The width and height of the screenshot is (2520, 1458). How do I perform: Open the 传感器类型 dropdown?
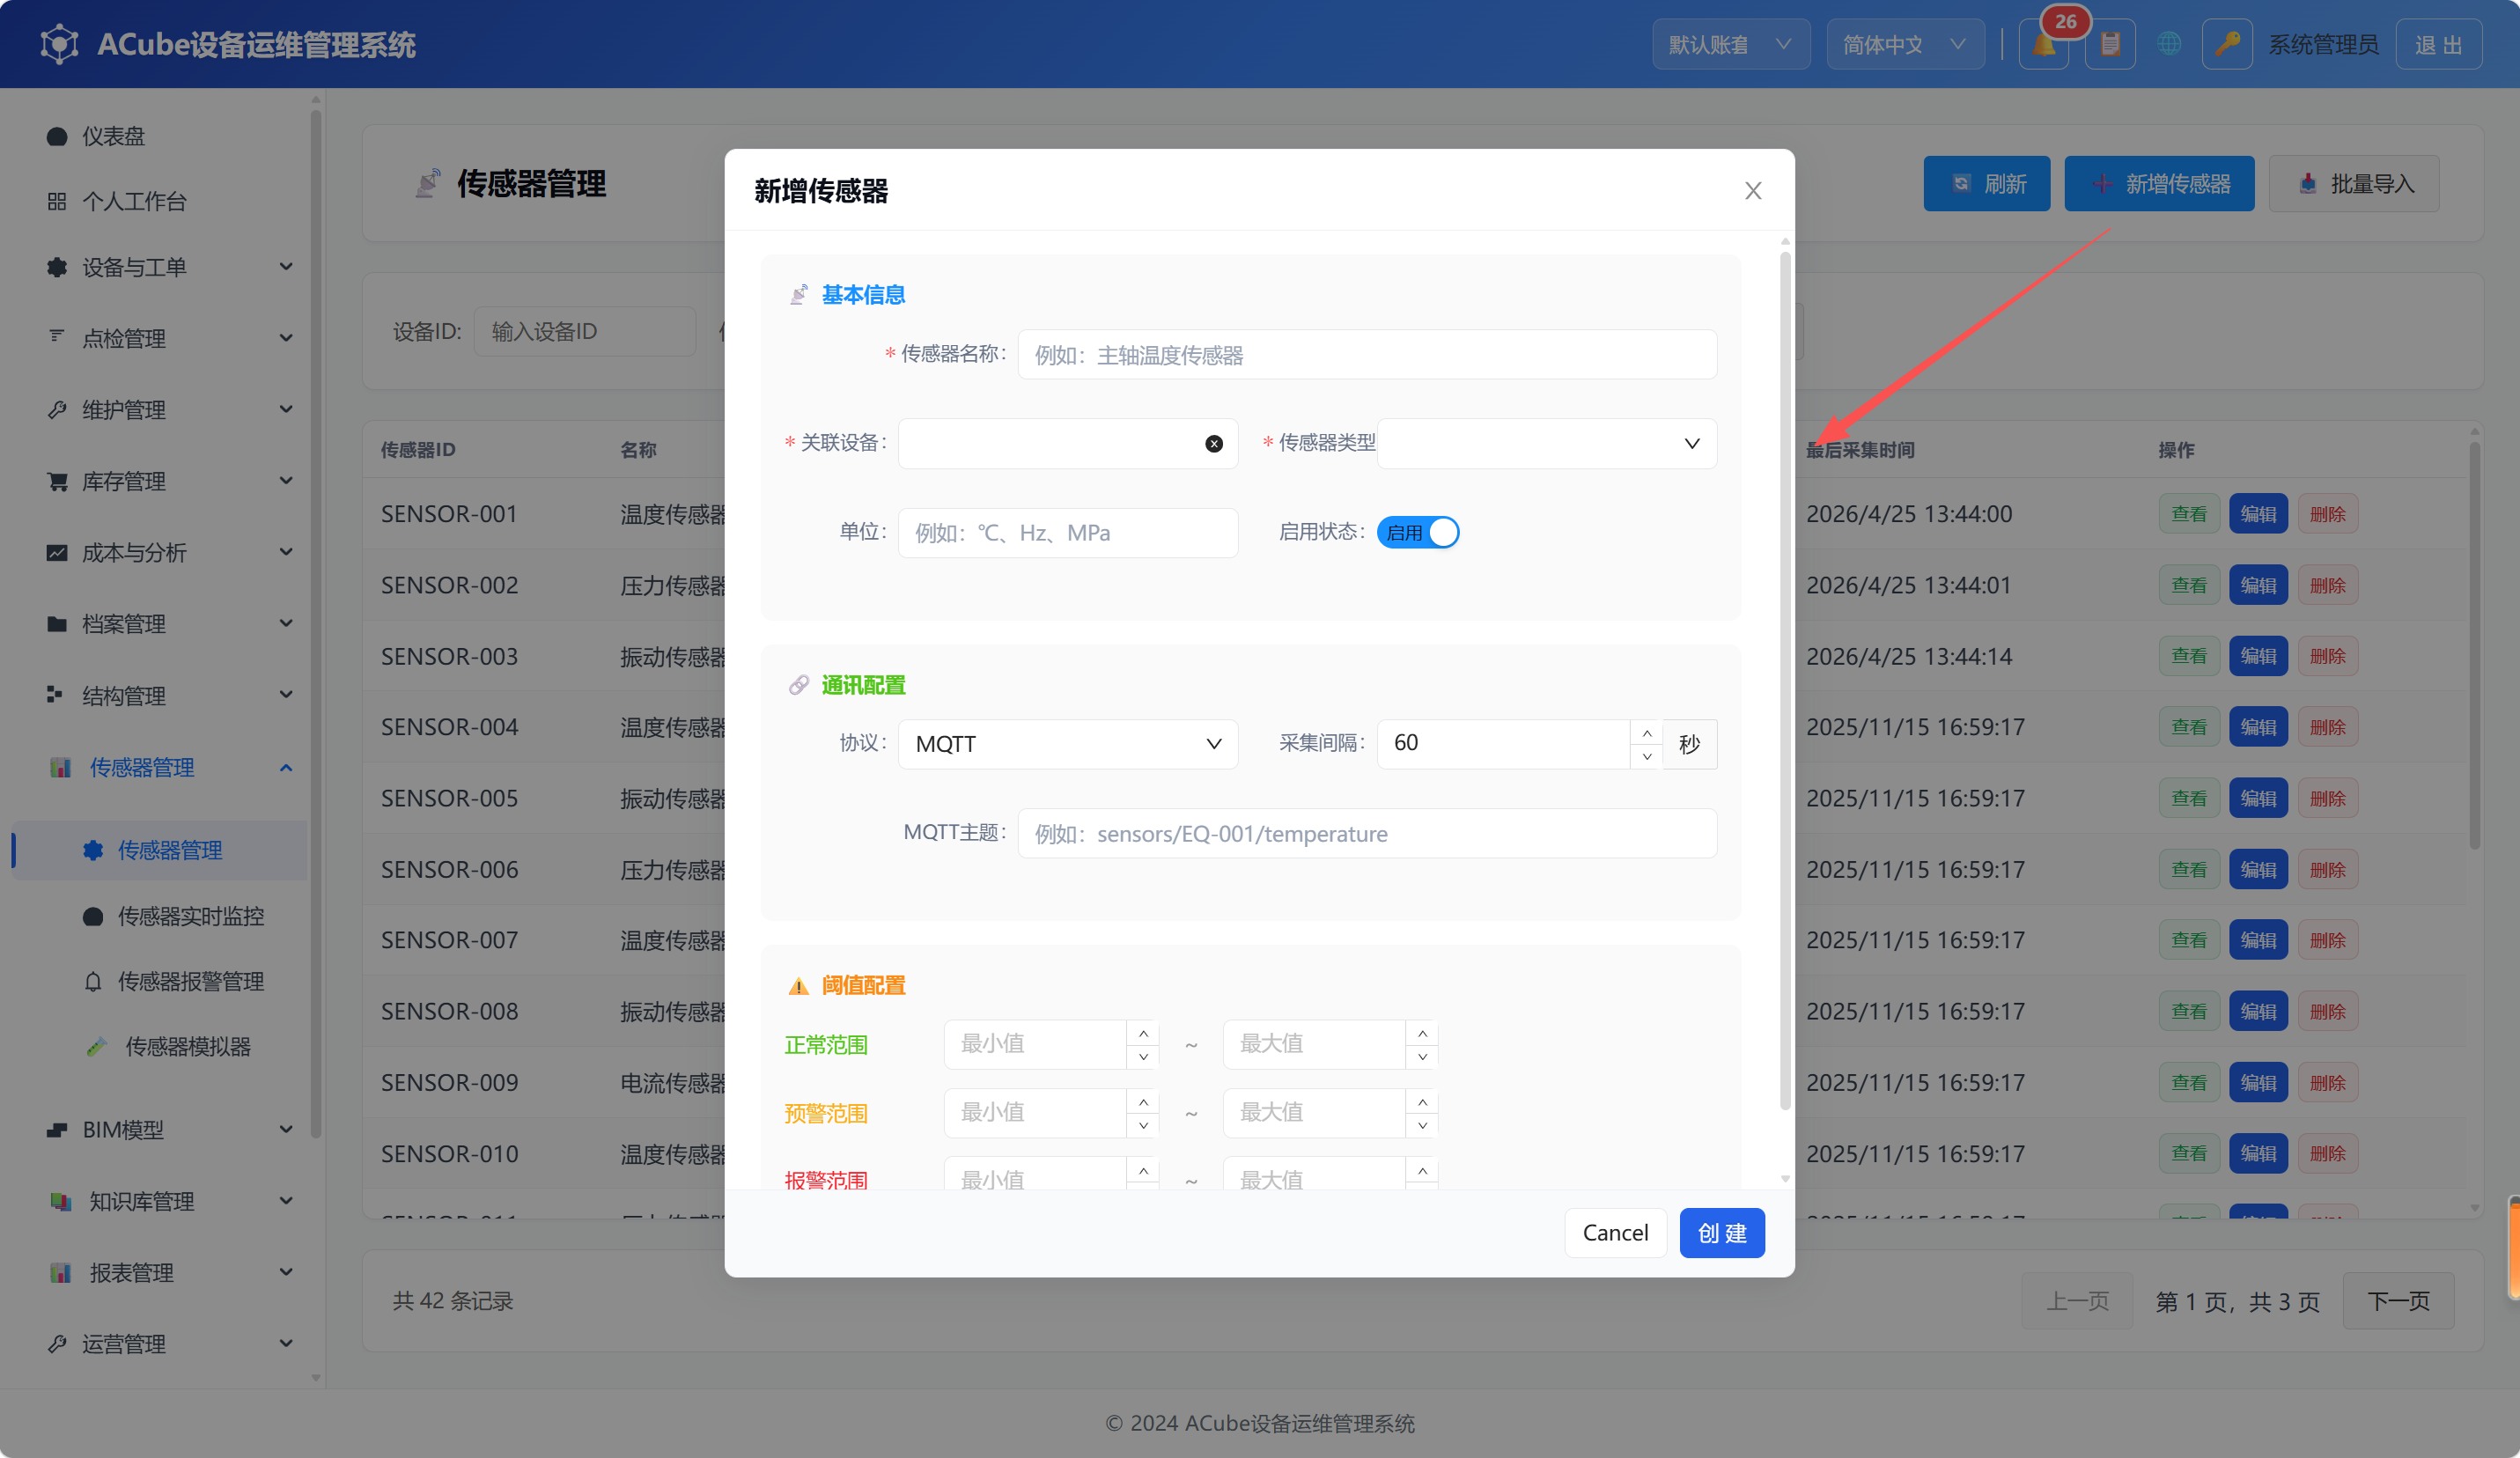[x=1547, y=443]
